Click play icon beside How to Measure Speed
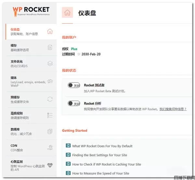 (68, 173)
